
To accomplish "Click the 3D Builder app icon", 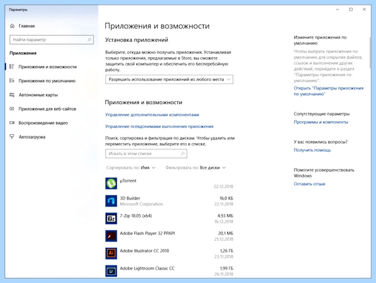I will pos(111,201).
